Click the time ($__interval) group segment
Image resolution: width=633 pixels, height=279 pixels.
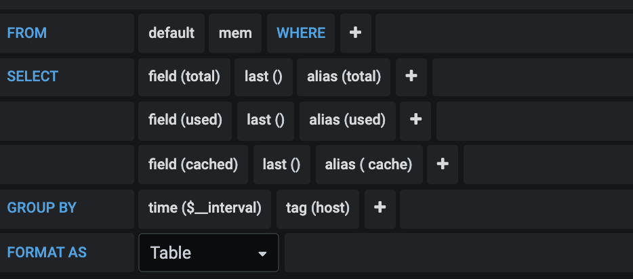click(205, 208)
